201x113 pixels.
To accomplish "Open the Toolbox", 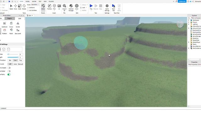I will pyautogui.click(x=50, y=7).
